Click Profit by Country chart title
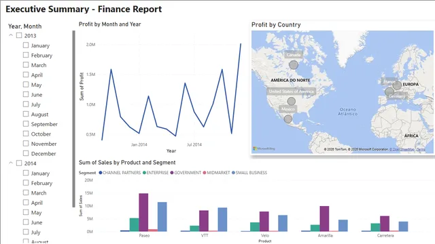 click(276, 24)
